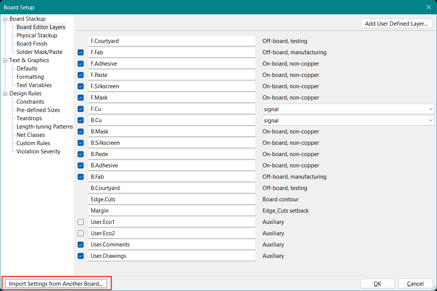This screenshot has width=437, height=291.
Task: Click the Add User Defined Layer button
Action: pyautogui.click(x=396, y=24)
